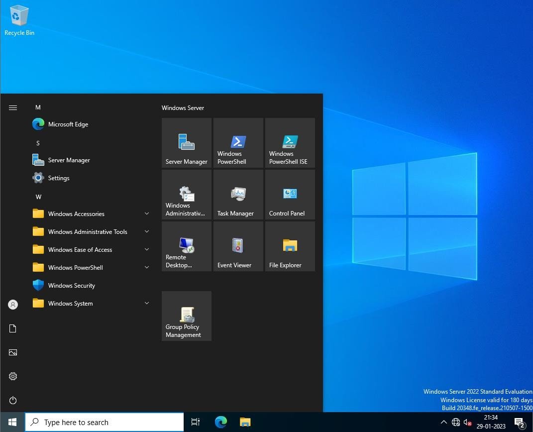Screen dimensions: 533x432
Task: Open the notification center icon
Action: click(520, 423)
